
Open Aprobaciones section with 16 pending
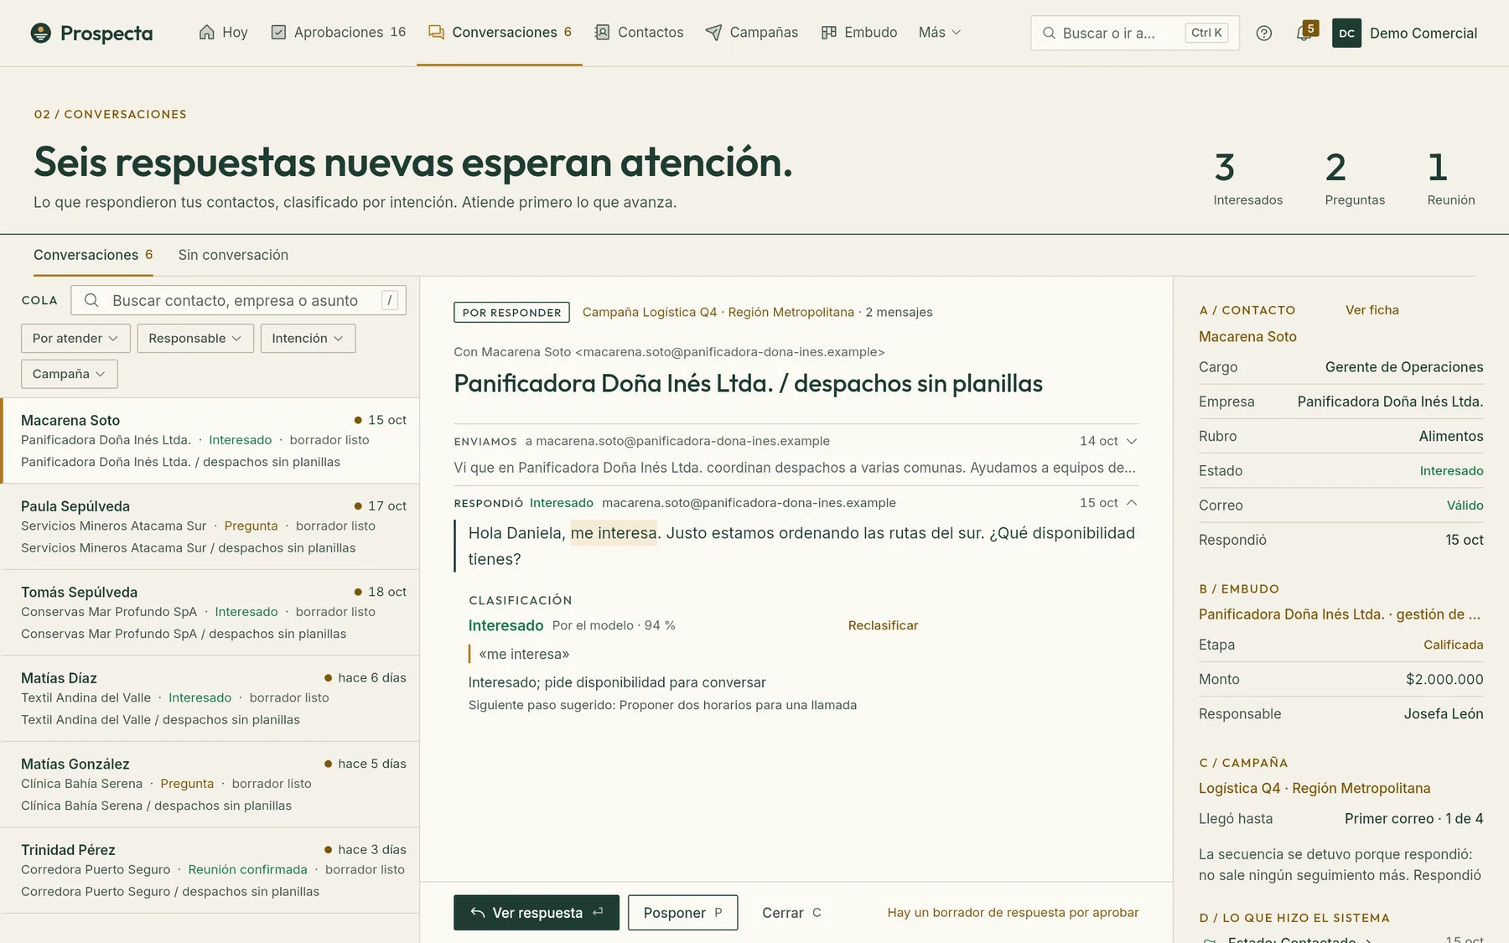coord(339,32)
